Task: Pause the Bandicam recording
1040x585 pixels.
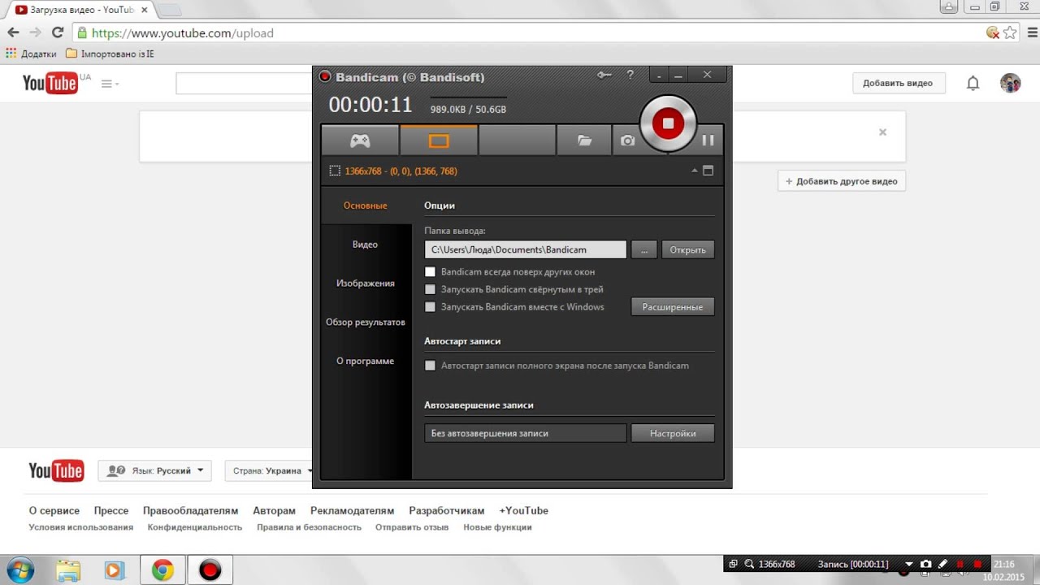Action: 708,141
